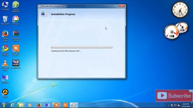Viewport: 193px width, 108px height.
Task: Click the Firefox taskbar icon
Action: (x=39, y=105)
